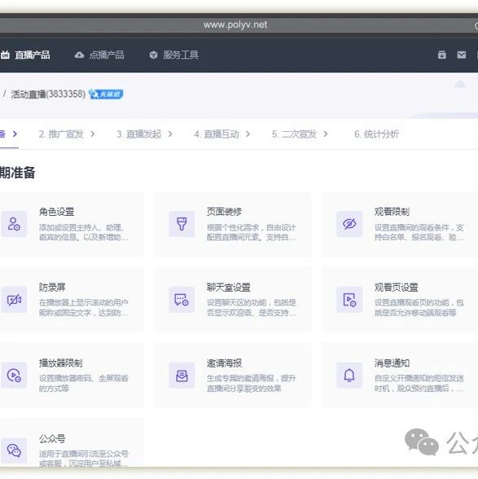This screenshot has width=478, height=479.
Task: Click the description text under 播放器限制
Action: [84, 384]
